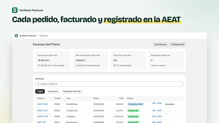
Task: Click the Registrada badge on SHOP-2146 row
Action: pyautogui.click(x=133, y=116)
